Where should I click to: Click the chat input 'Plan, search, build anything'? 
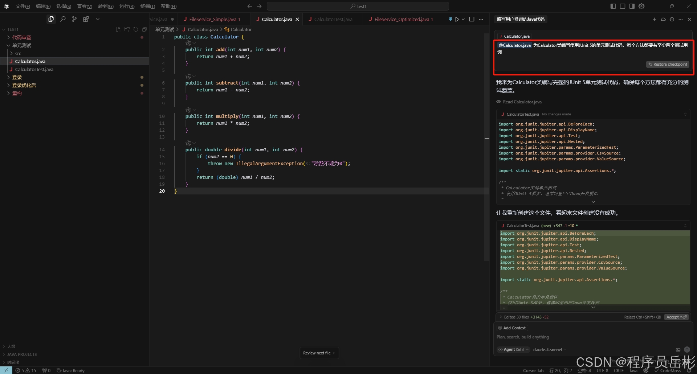click(x=593, y=337)
